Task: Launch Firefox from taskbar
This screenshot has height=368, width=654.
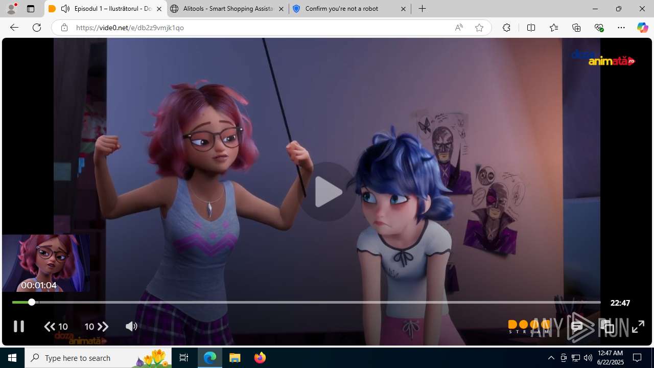Action: 260,358
